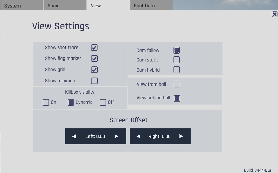Toggle Show flag marker checkbox
This screenshot has height=173, width=278.
tap(94, 59)
